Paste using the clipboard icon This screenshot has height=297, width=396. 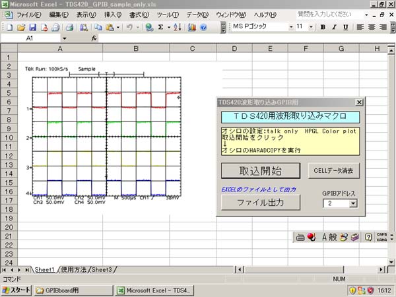point(110,27)
